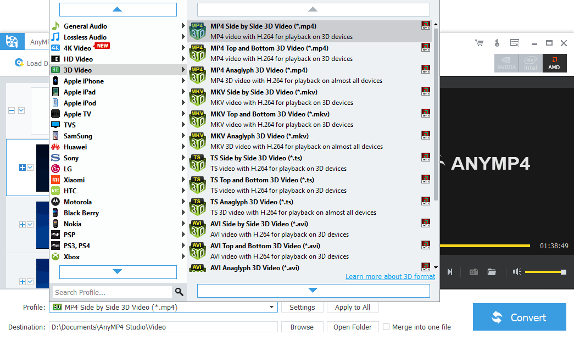Choose the Huawei device category

118,147
